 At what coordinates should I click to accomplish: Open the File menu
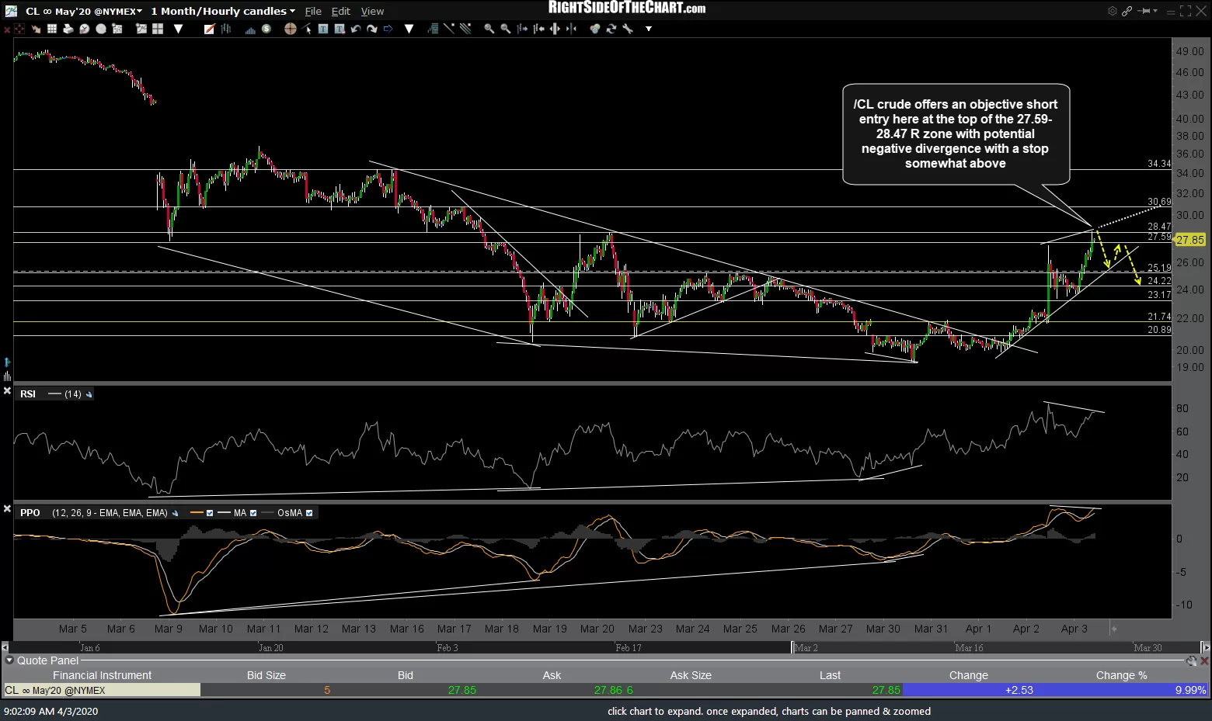point(313,11)
